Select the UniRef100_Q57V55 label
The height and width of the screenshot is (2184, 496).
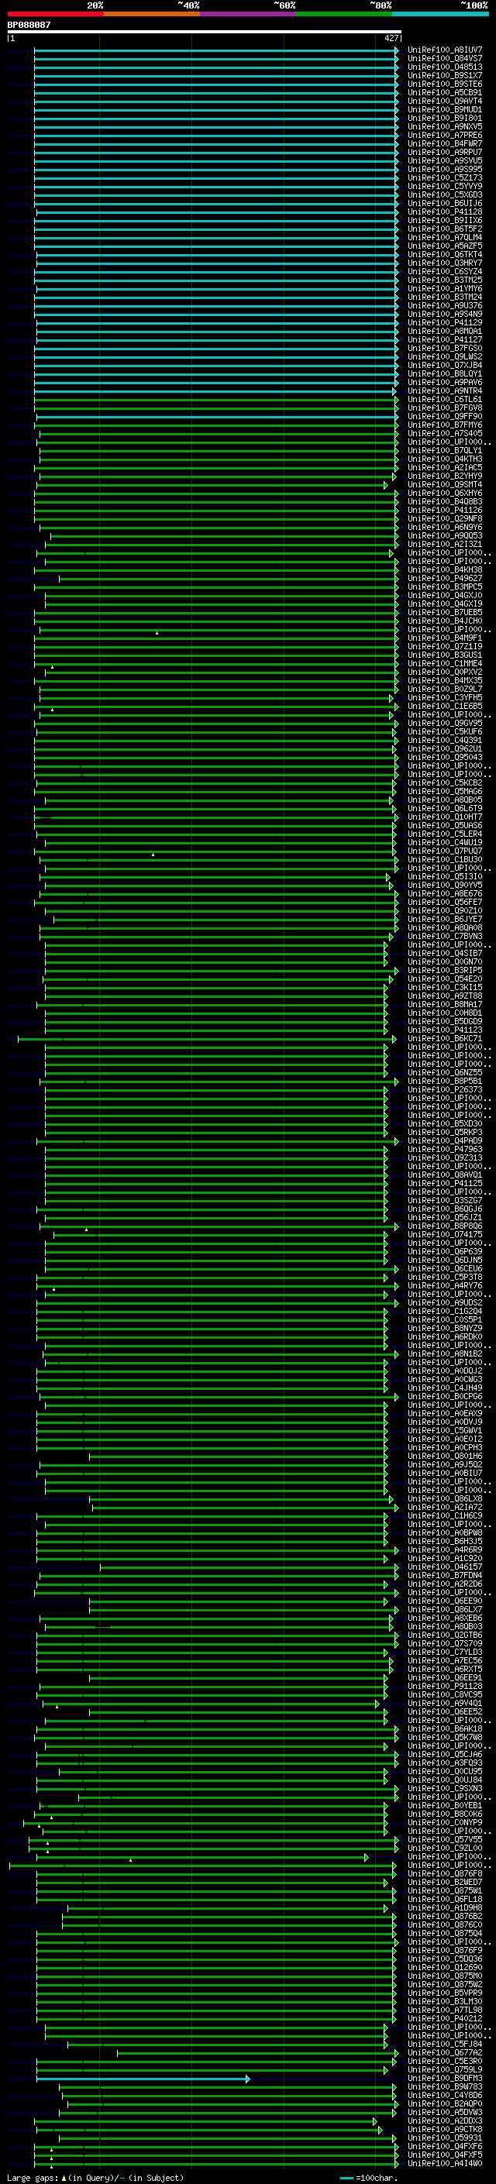444,1839
